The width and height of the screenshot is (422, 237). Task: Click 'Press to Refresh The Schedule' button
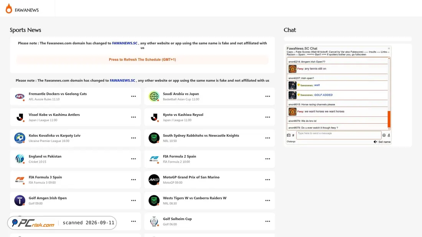pyautogui.click(x=142, y=60)
